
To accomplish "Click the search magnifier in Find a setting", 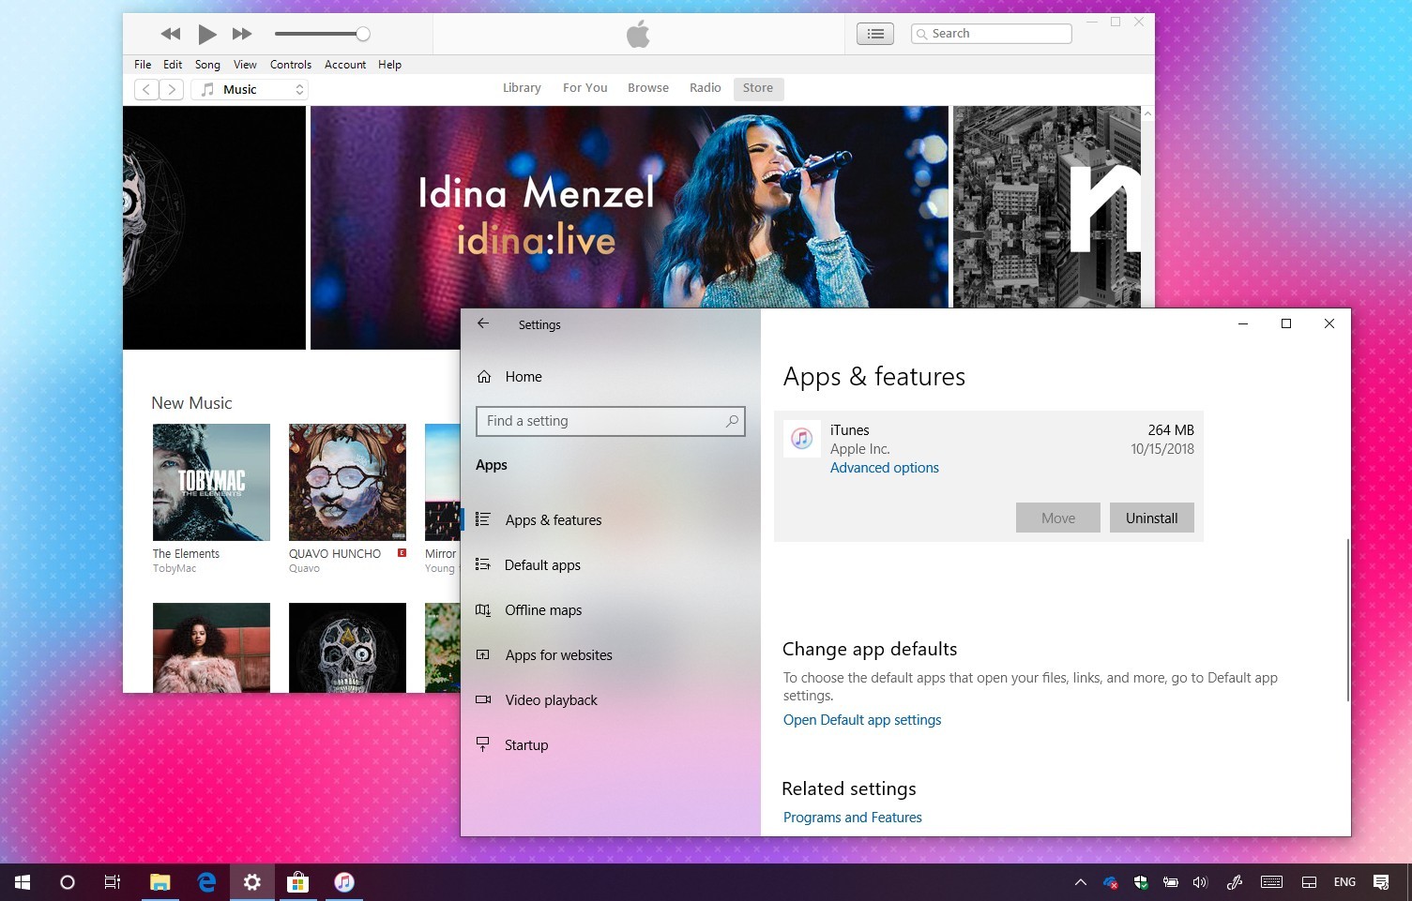I will tap(732, 421).
